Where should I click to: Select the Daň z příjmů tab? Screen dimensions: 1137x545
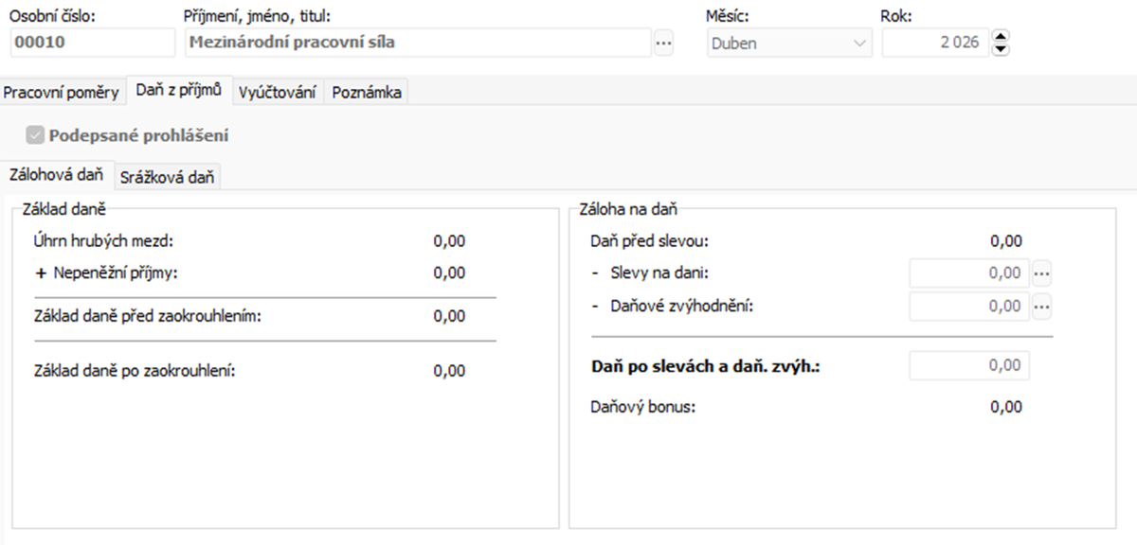pos(178,91)
